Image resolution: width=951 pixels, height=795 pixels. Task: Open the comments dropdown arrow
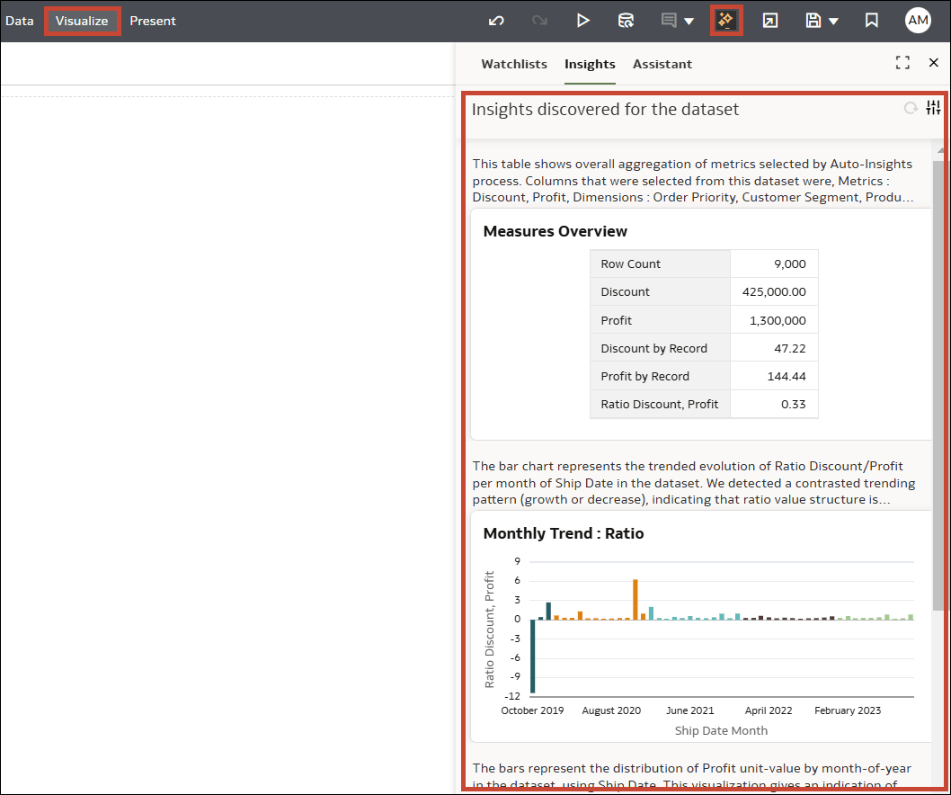(x=687, y=20)
